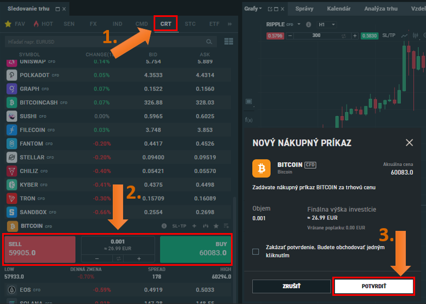
Task: Increase BITCOIN volume with plus
Action: pyautogui.click(x=139, y=259)
